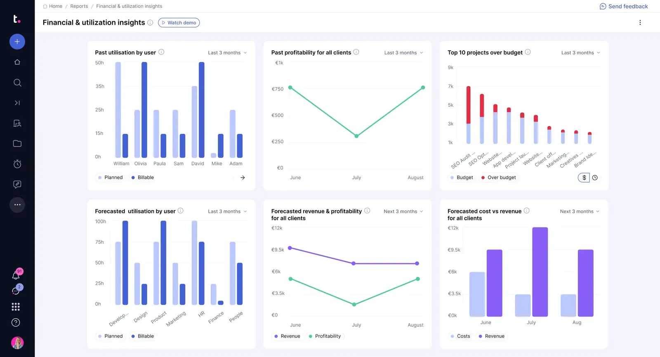Toggle Budget legend in over-budget chart

(x=462, y=178)
